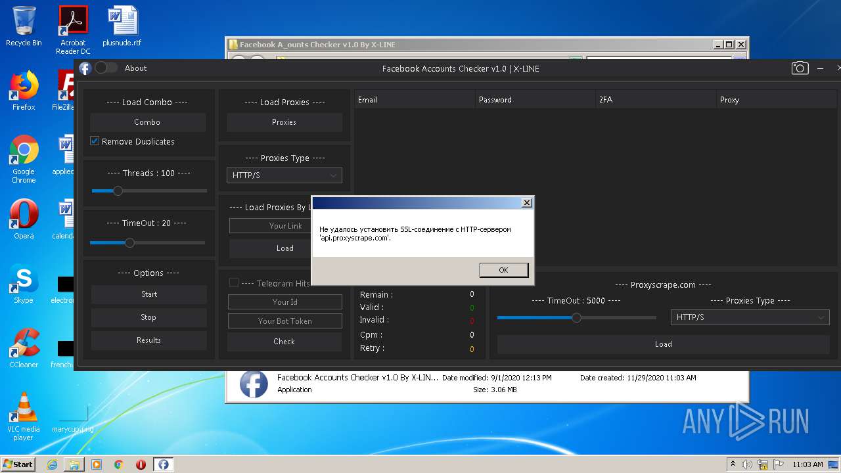Open CCleaner desktop icon
The height and width of the screenshot is (473, 841).
[x=24, y=348]
